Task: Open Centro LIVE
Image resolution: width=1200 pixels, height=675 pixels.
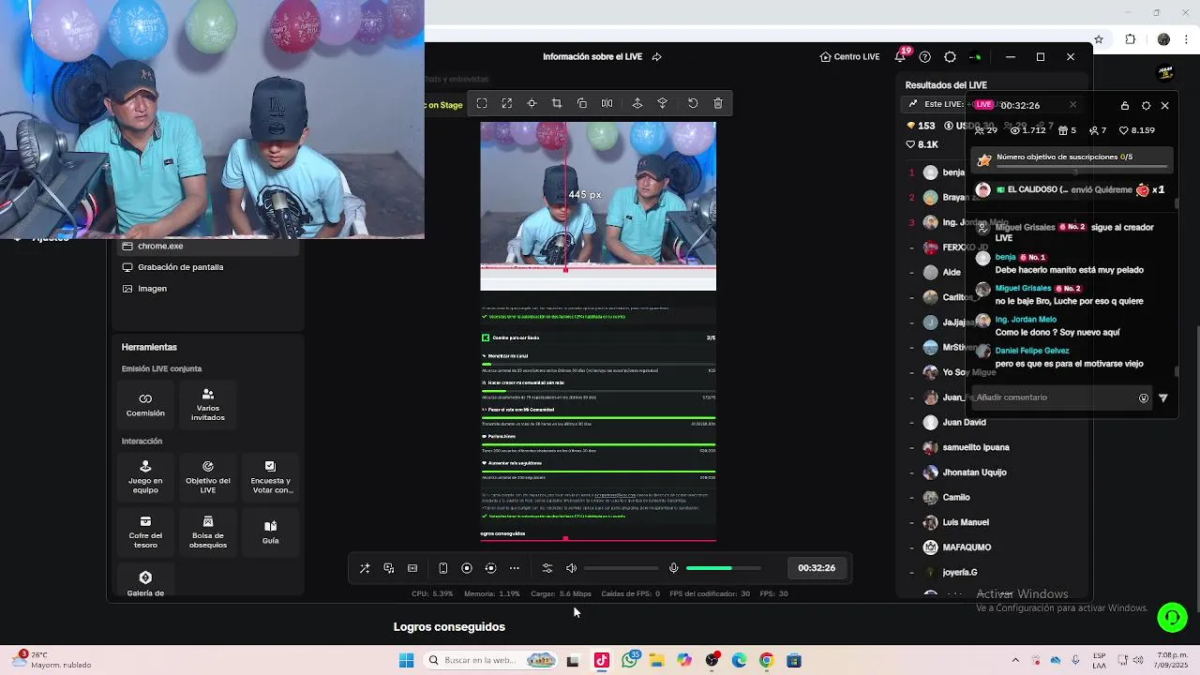Action: [x=849, y=57]
